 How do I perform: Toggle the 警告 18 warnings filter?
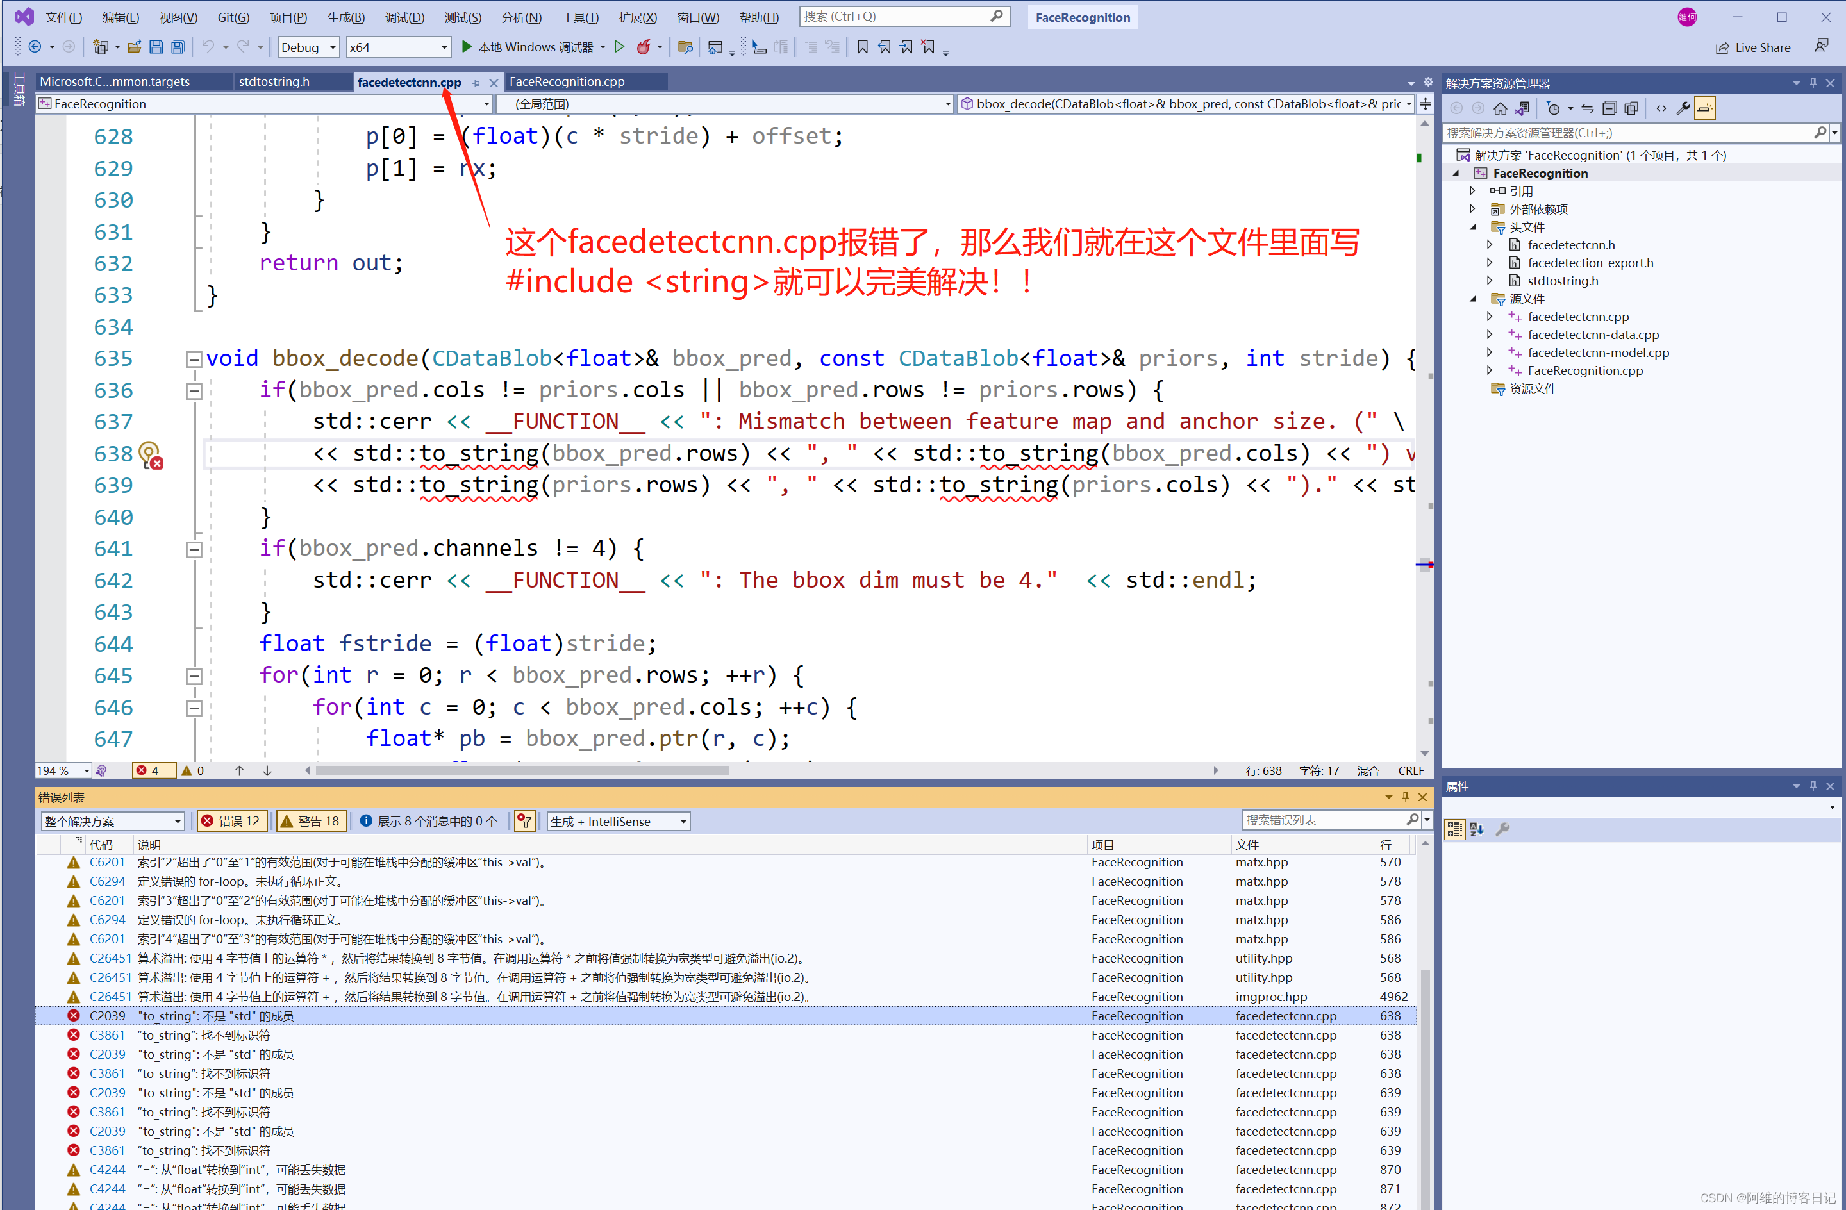(x=310, y=820)
